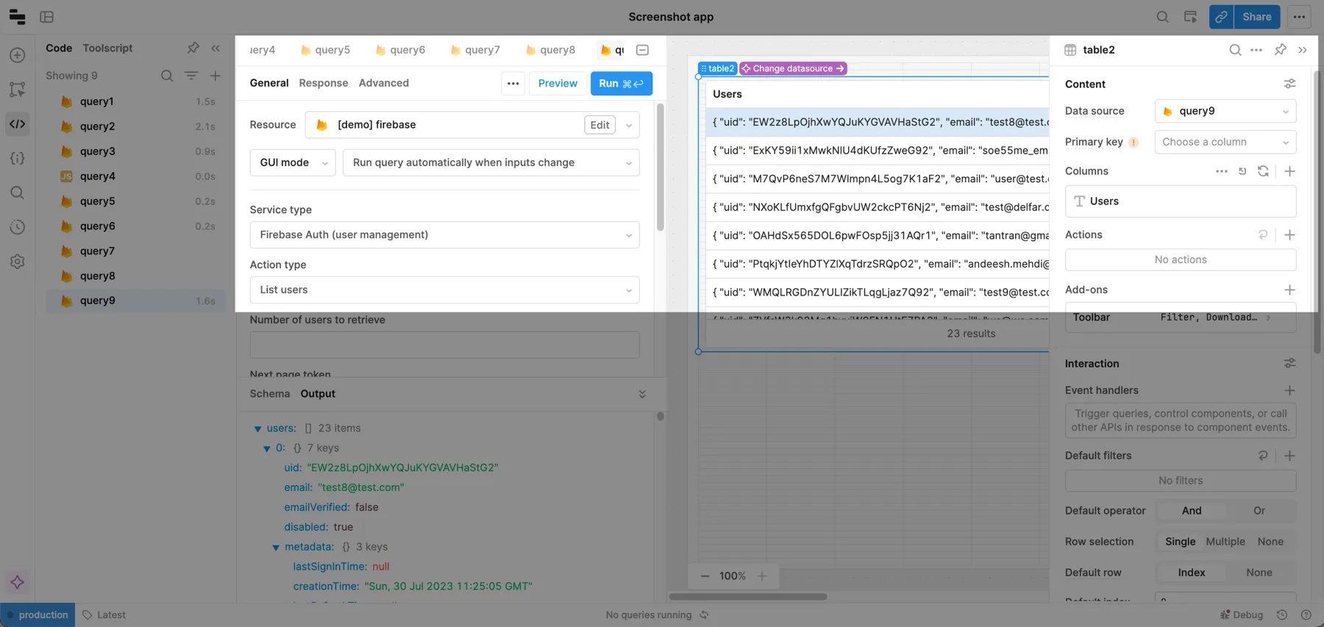Set Default operator to And

1192,511
